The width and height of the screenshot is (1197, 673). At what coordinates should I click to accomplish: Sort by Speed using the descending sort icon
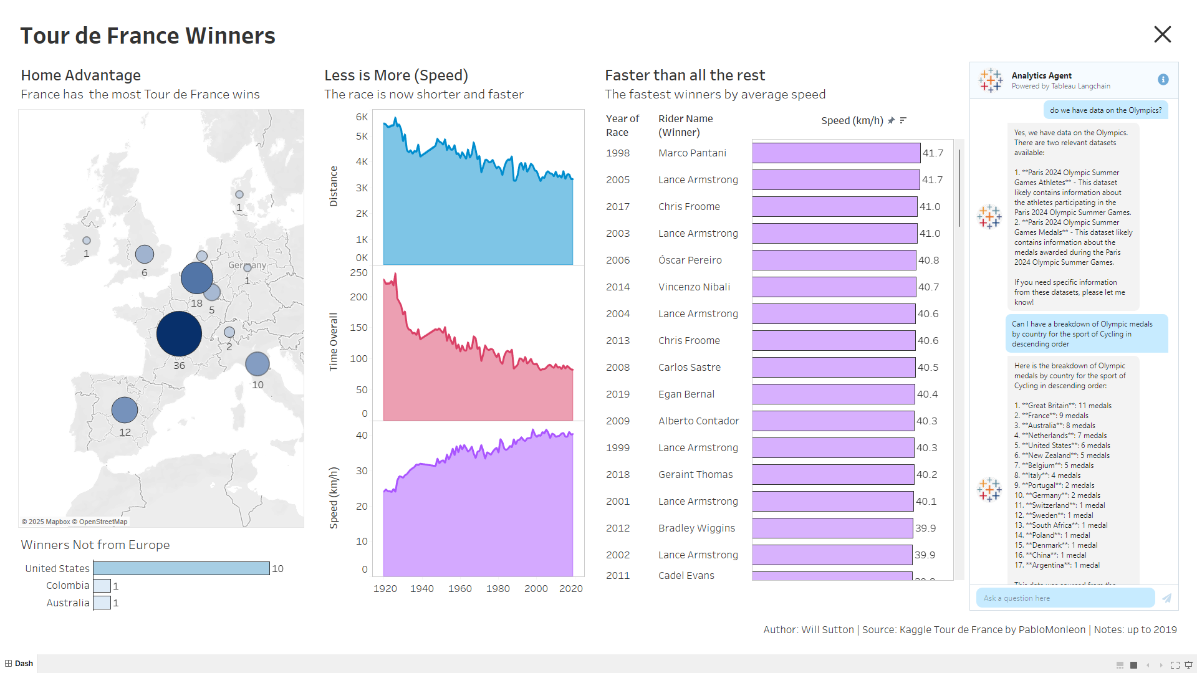pyautogui.click(x=903, y=120)
